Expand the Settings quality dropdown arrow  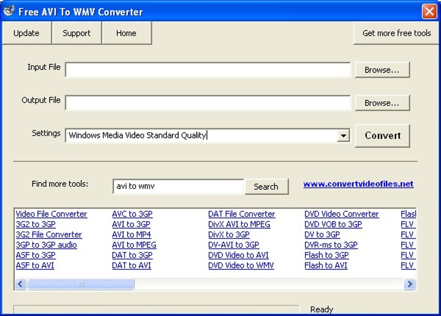pyautogui.click(x=343, y=136)
